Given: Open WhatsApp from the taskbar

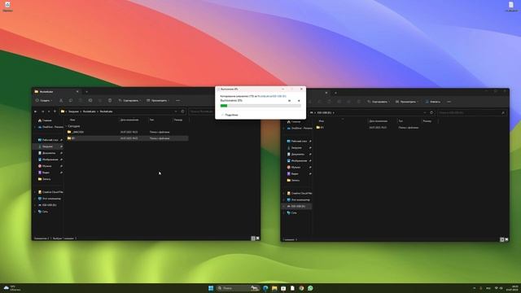Looking at the screenshot, I should [x=310, y=288].
